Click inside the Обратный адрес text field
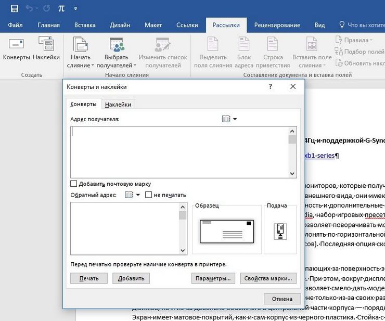The height and width of the screenshot is (321, 385). pyautogui.click(x=125, y=228)
